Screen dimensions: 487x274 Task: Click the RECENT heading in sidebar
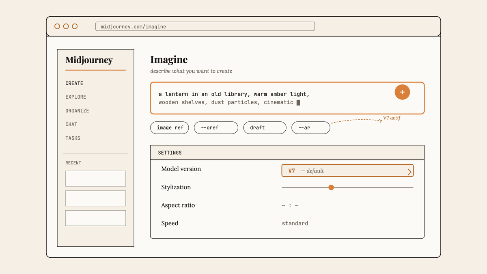click(x=73, y=163)
